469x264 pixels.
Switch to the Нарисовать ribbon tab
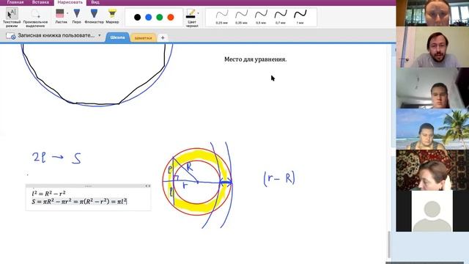click(70, 2)
